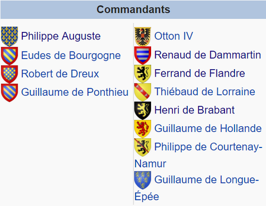The height and width of the screenshot is (206, 266).
Task: Click the shield icon next to Guillaume de Ponthieu
Action: pyautogui.click(x=10, y=93)
